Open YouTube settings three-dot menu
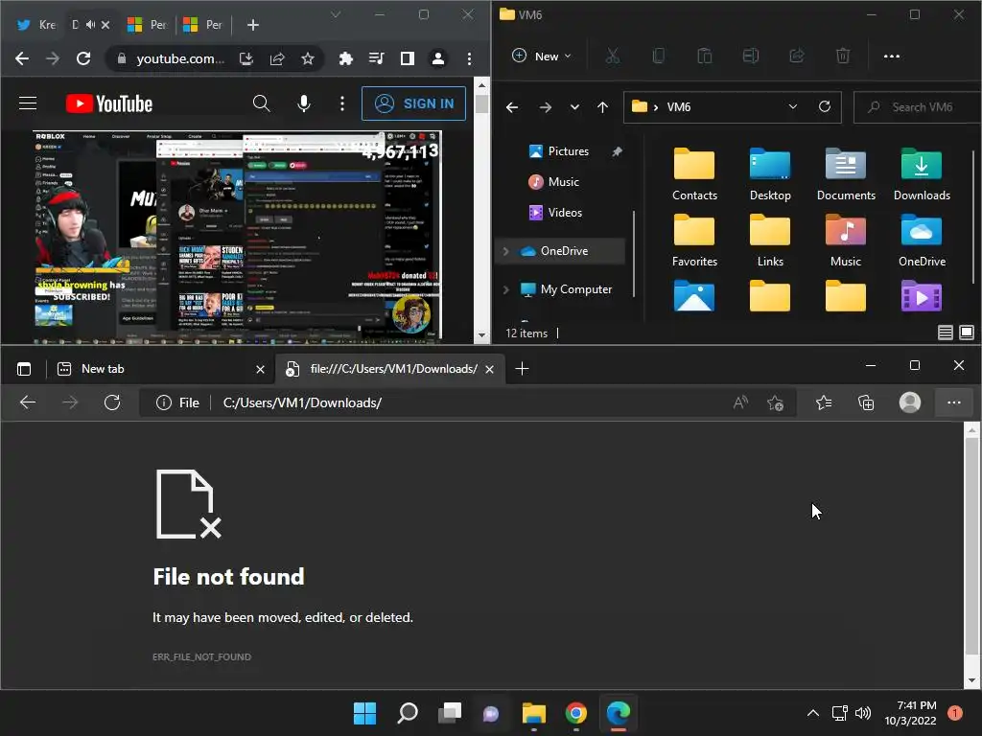Image resolution: width=982 pixels, height=736 pixels. pos(342,103)
